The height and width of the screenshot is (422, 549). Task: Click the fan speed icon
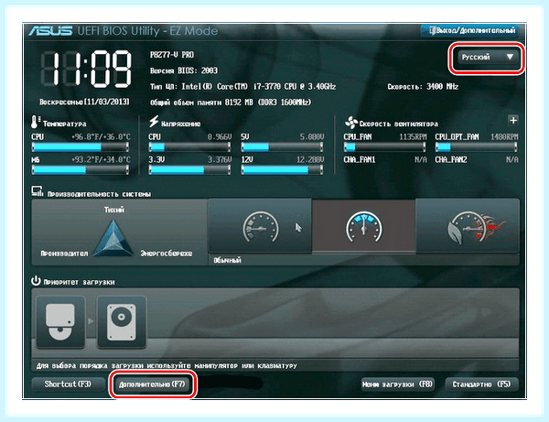click(350, 123)
